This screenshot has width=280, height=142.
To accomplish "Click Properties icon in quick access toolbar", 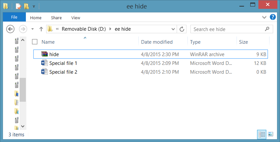I will point(19,6).
